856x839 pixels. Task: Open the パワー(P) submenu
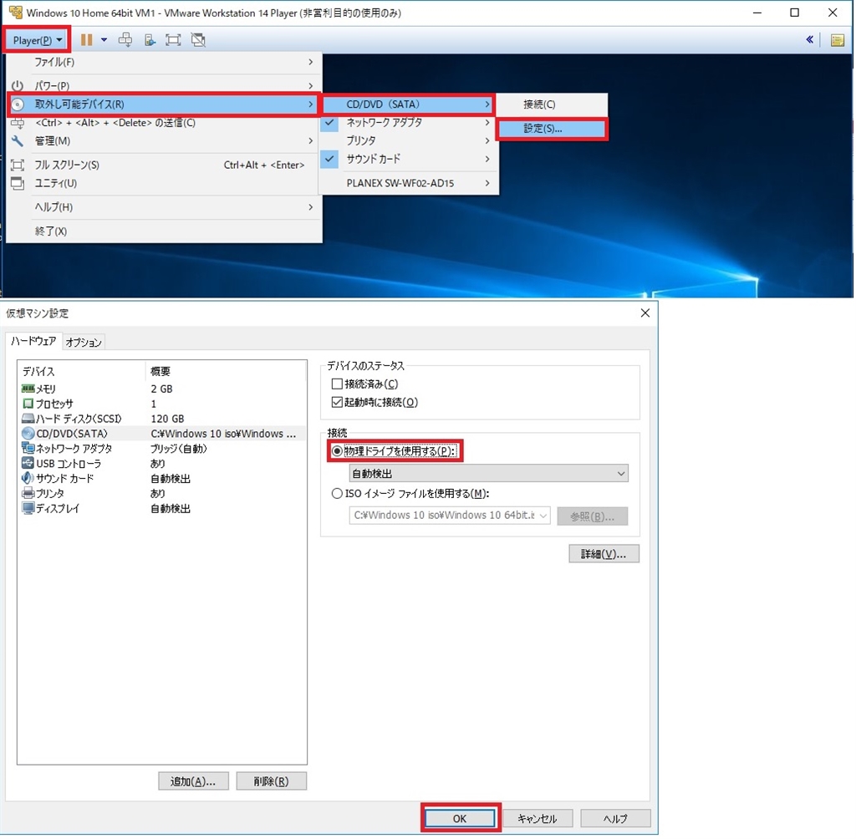tap(163, 86)
